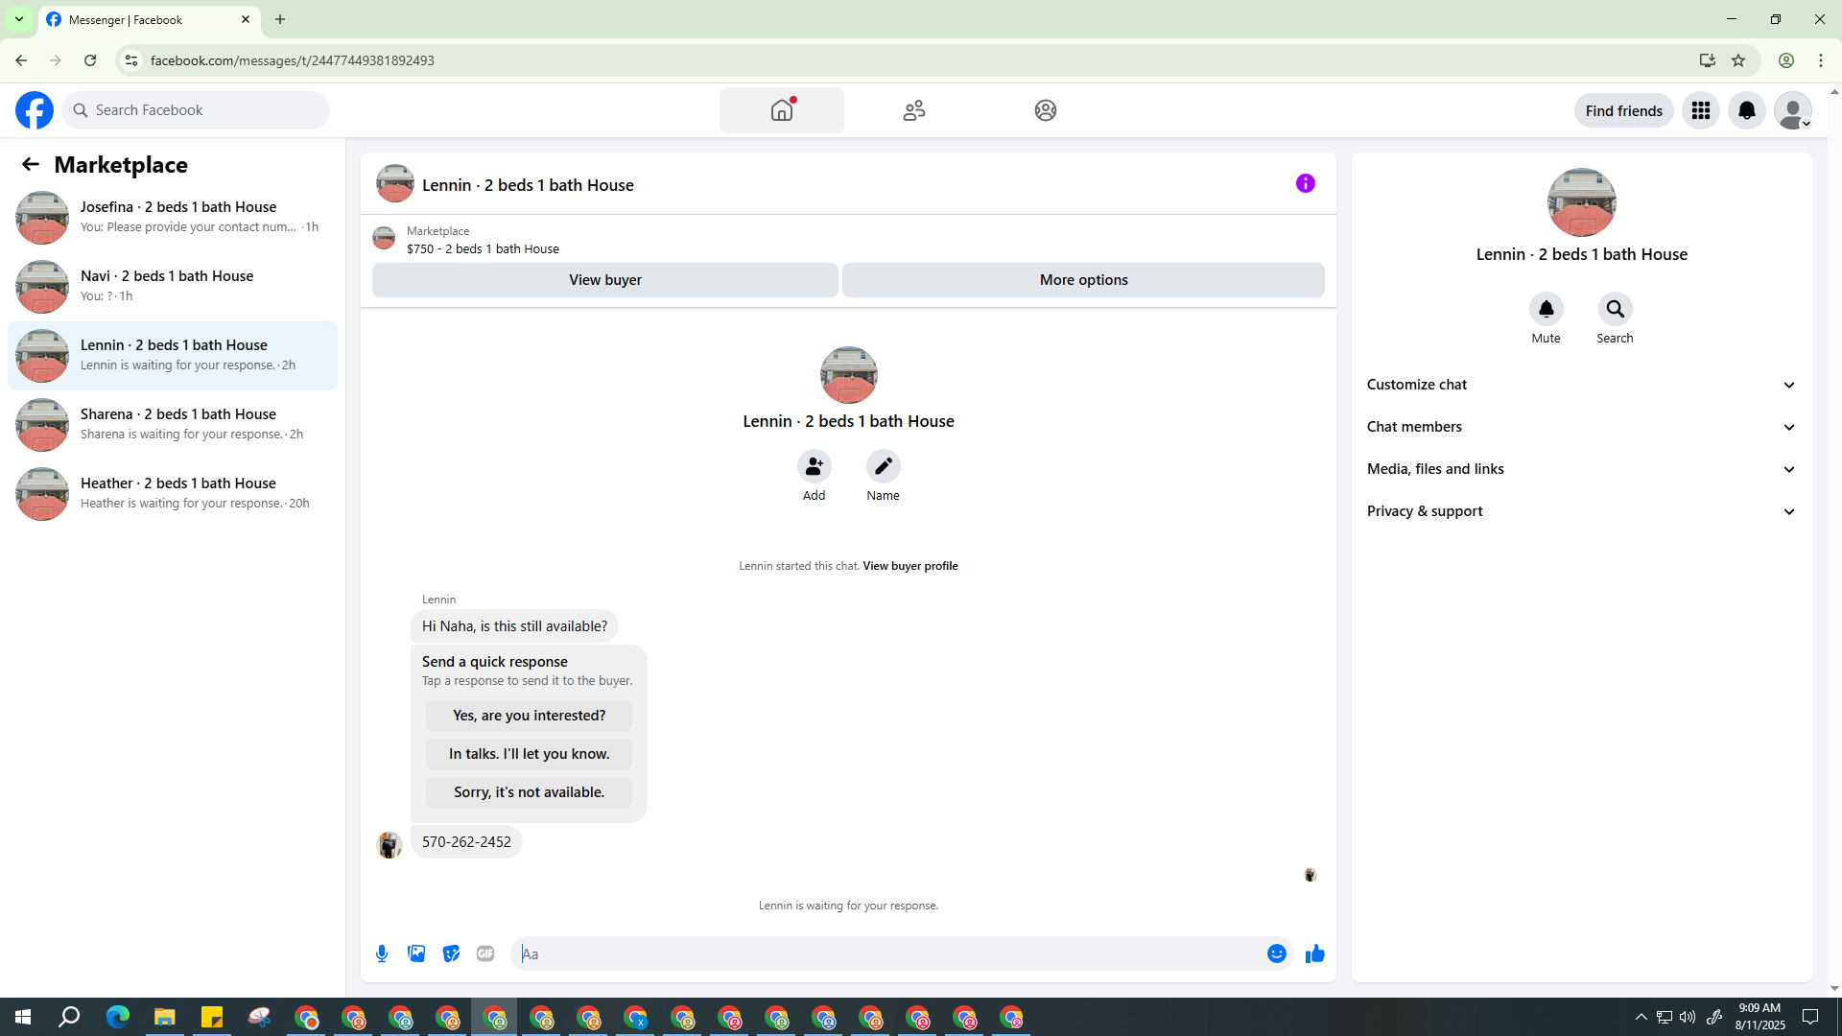Expand Privacy & support section
Screen dimensions: 1842x1036
coord(1581,511)
